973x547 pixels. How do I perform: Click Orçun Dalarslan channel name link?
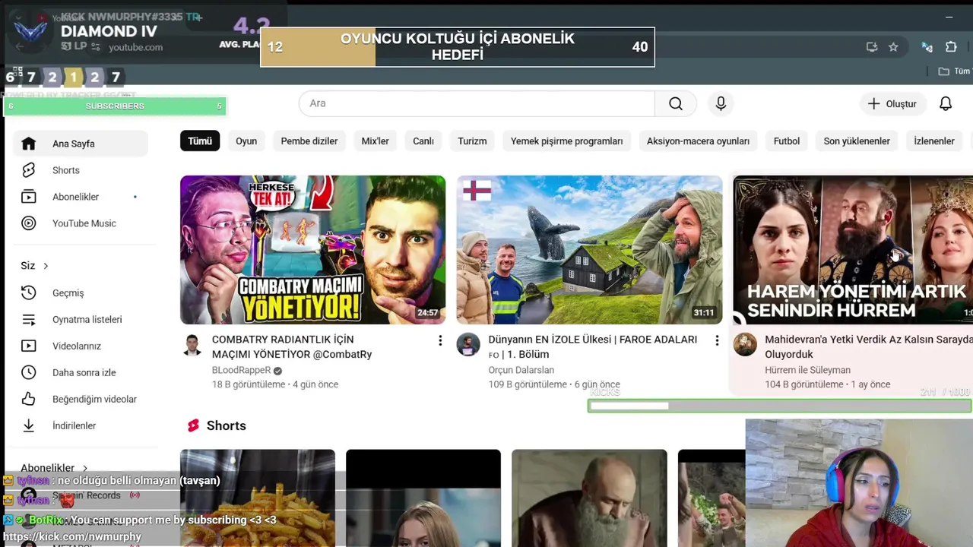521,371
